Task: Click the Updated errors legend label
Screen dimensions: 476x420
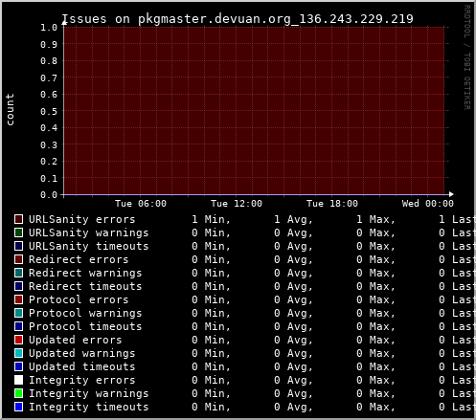Action: tap(76, 340)
